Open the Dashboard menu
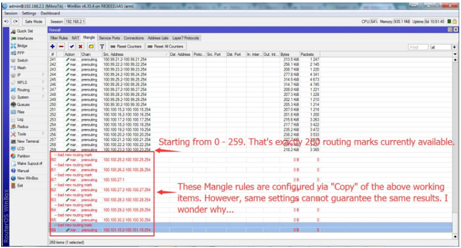The image size is (461, 248). (x=50, y=13)
